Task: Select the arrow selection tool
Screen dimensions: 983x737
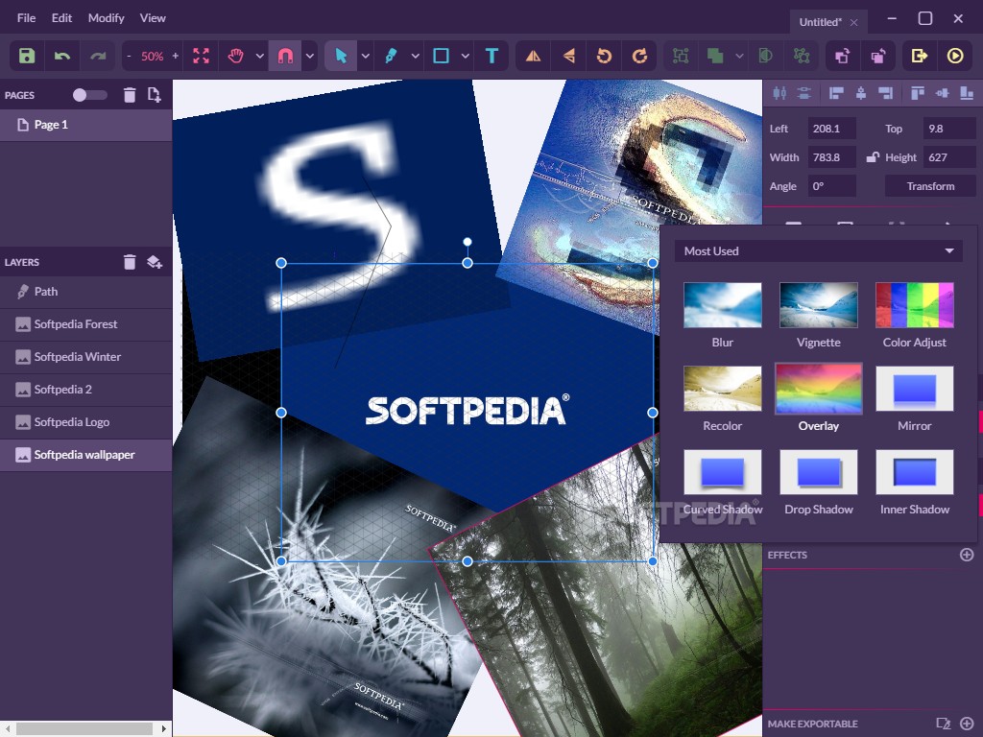Action: [341, 56]
